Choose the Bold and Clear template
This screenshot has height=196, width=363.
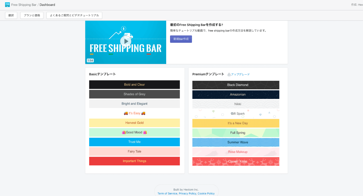pyautogui.click(x=135, y=85)
